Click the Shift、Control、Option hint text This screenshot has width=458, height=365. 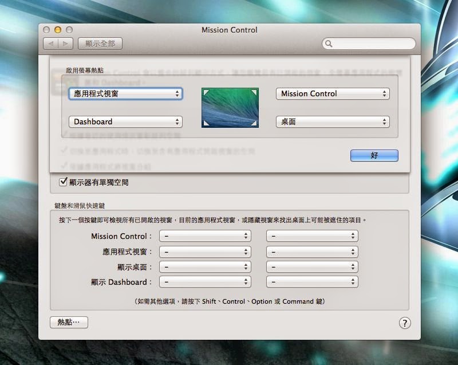pos(231,301)
